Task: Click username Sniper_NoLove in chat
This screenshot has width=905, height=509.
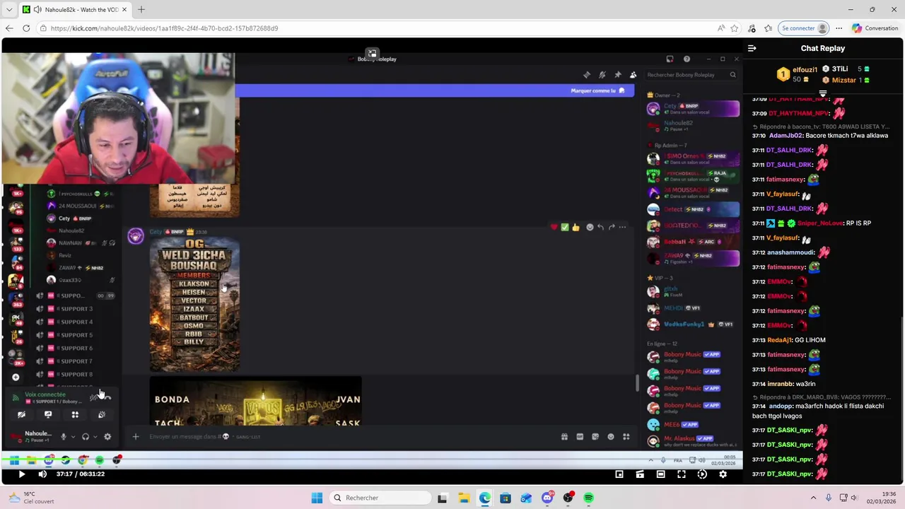Action: [x=819, y=223]
